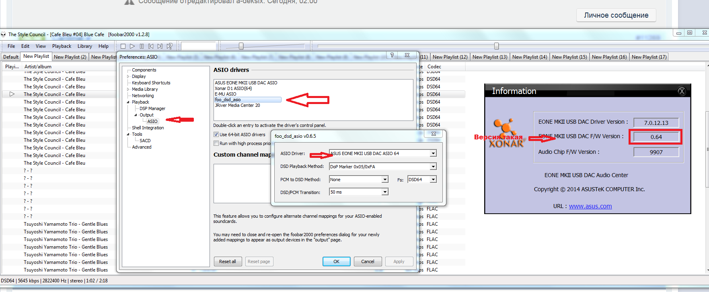Click the Stop playback button
The image size is (709, 292).
[123, 46]
